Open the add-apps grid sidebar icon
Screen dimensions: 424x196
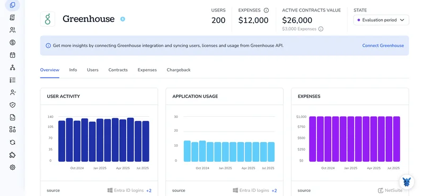(12, 129)
